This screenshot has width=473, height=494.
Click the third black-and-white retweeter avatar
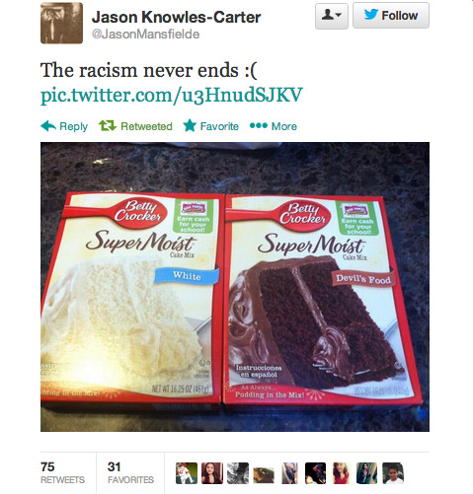click(x=238, y=473)
